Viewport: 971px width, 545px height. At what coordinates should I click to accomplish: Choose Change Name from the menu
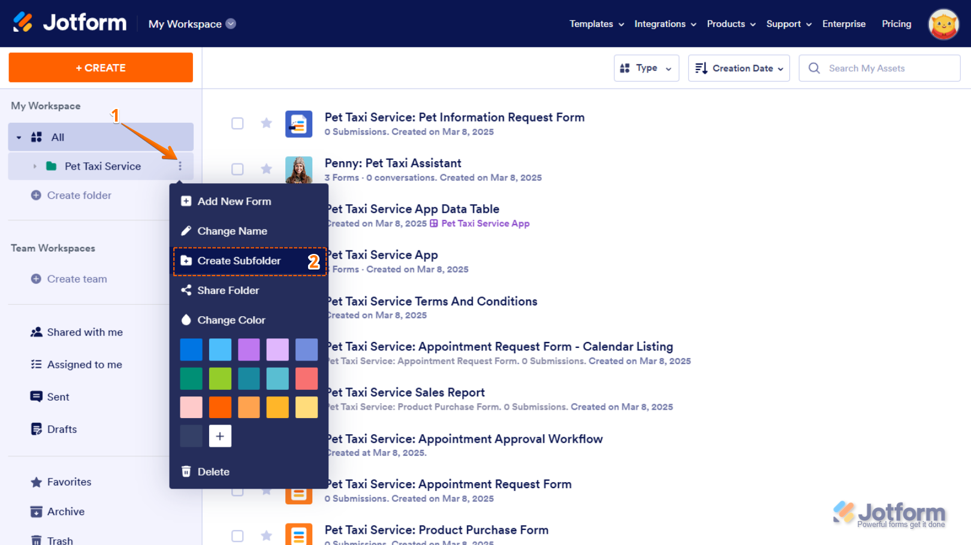pyautogui.click(x=249, y=231)
